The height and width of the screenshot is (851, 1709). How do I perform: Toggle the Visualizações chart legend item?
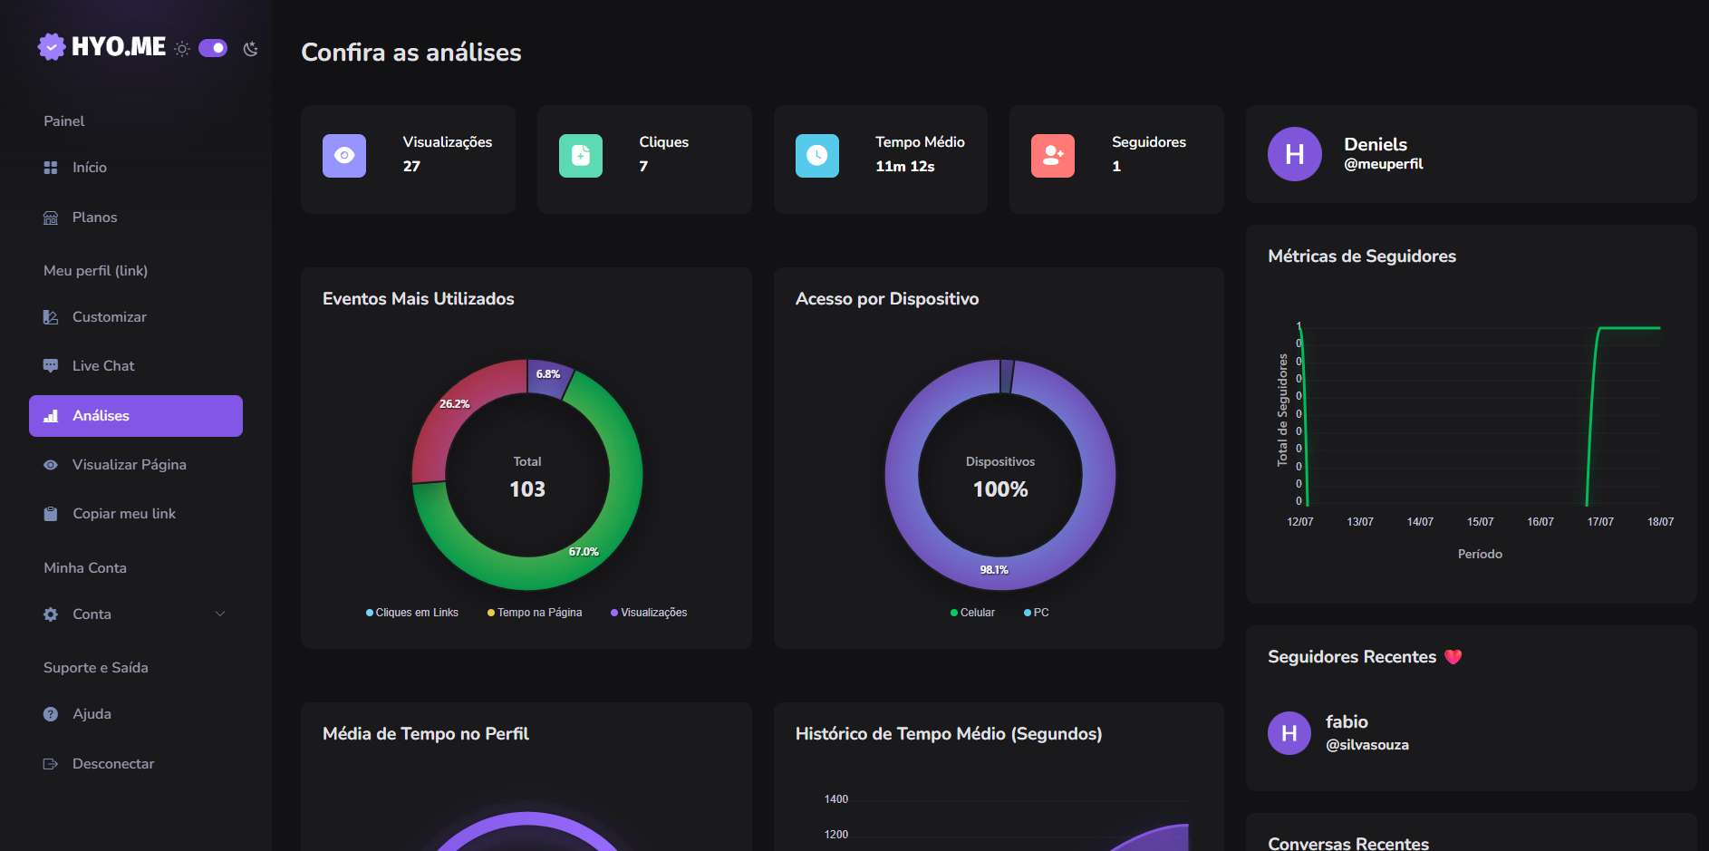pyautogui.click(x=649, y=613)
